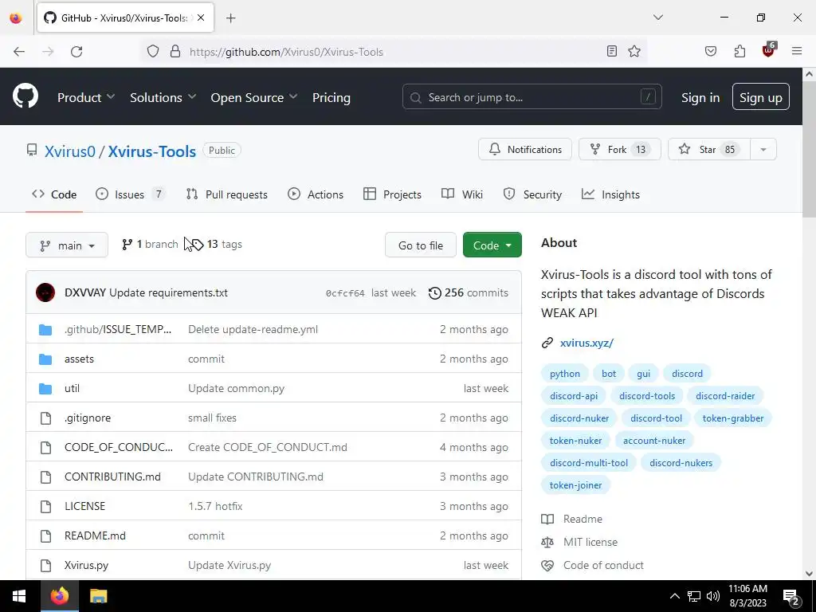View the 256 commits history
The width and height of the screenshot is (816, 612).
[x=469, y=292]
